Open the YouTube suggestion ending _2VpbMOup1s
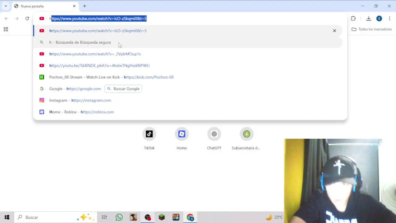 188,54
